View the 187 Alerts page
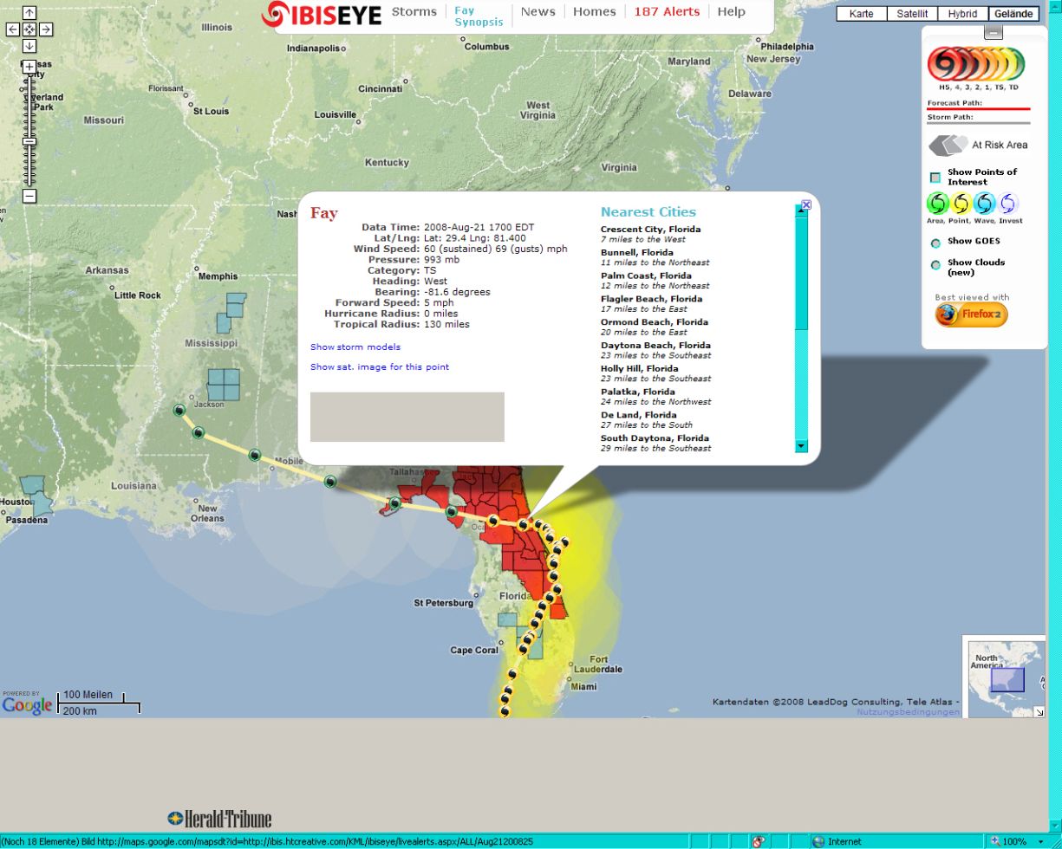1062x849 pixels. click(x=667, y=12)
